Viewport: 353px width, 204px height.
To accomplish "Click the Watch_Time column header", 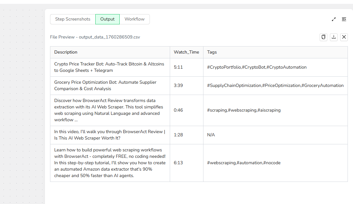I will click(186, 52).
